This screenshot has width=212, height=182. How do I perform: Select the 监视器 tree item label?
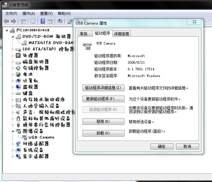pyautogui.click(x=31, y=87)
